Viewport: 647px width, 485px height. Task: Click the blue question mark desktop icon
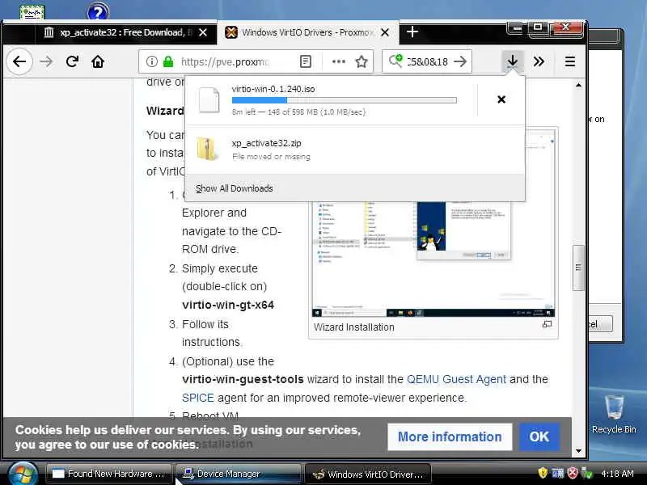(x=98, y=11)
